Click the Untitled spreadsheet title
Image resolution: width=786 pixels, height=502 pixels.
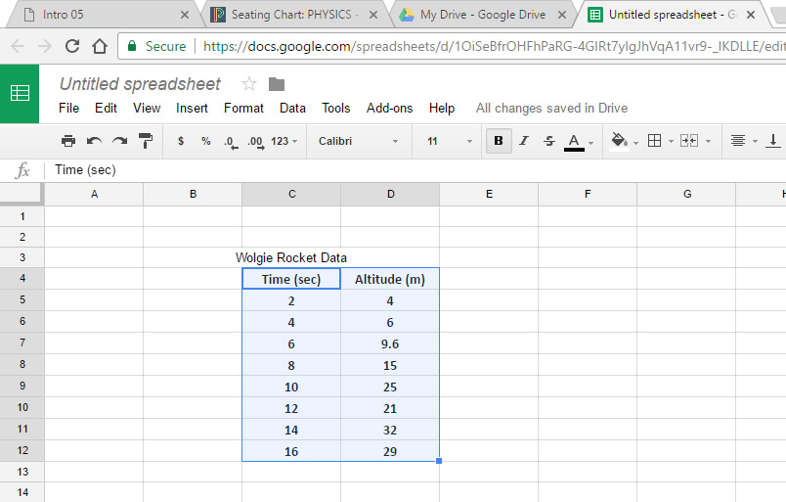point(140,84)
